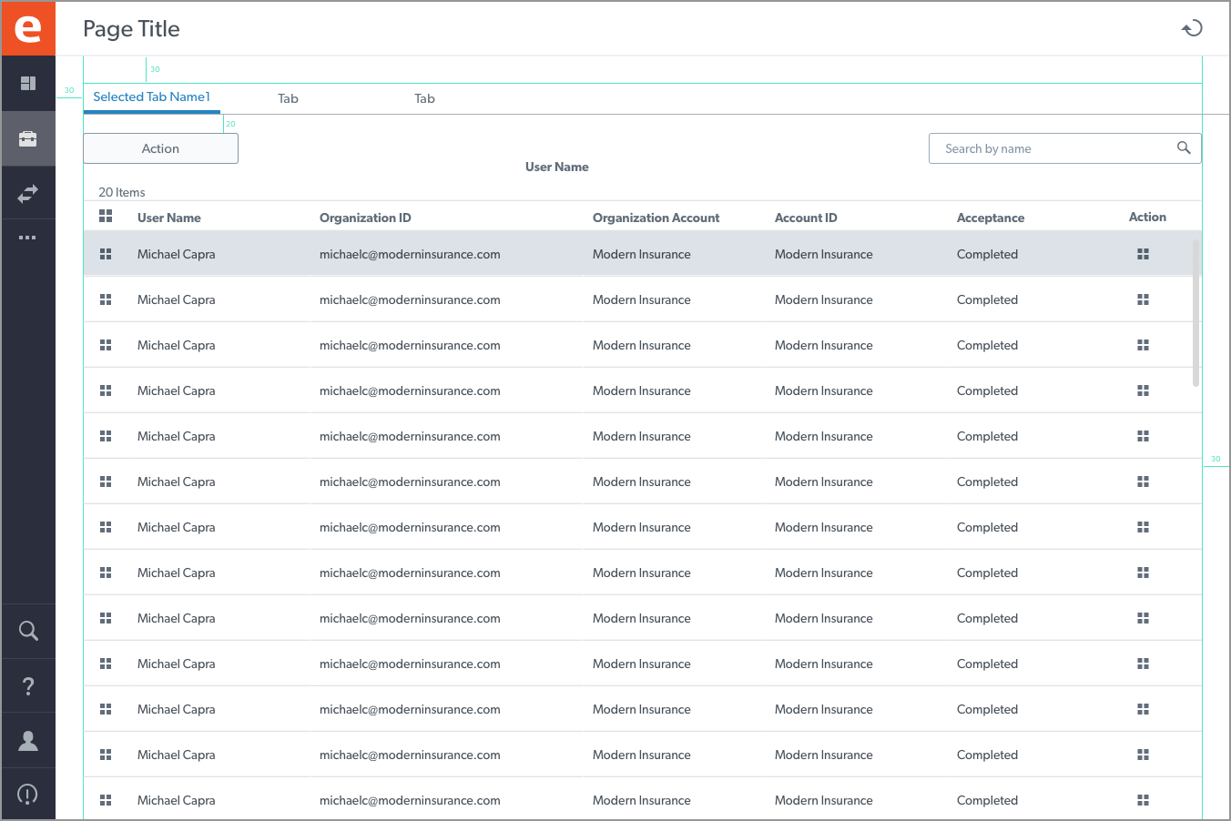Toggle selection icon on first Michael Capra row
The image size is (1231, 821).
pos(106,254)
